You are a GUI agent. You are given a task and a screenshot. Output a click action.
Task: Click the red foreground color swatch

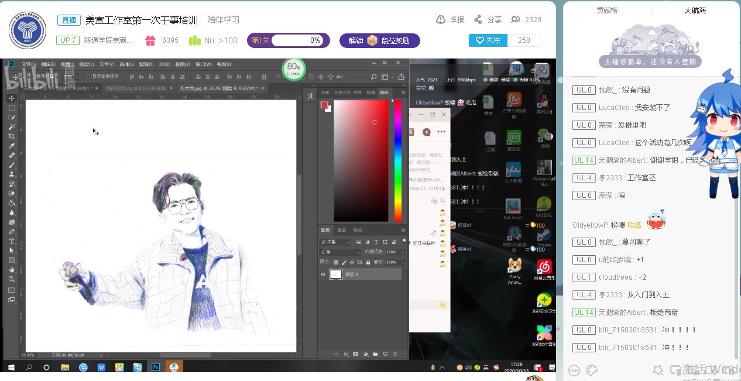[324, 105]
